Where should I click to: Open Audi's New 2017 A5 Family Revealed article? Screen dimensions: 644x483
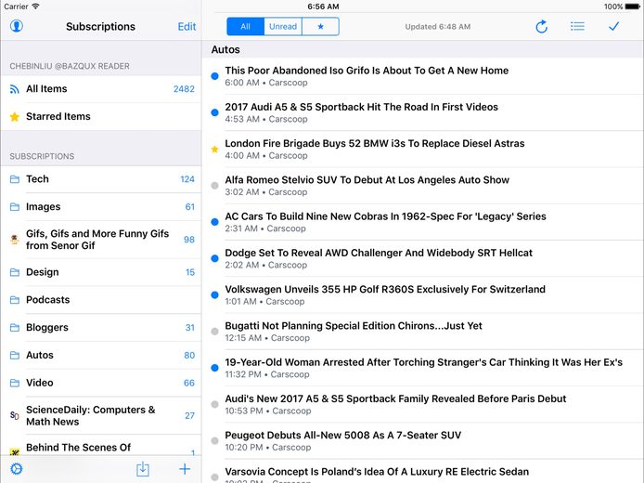[x=423, y=404]
